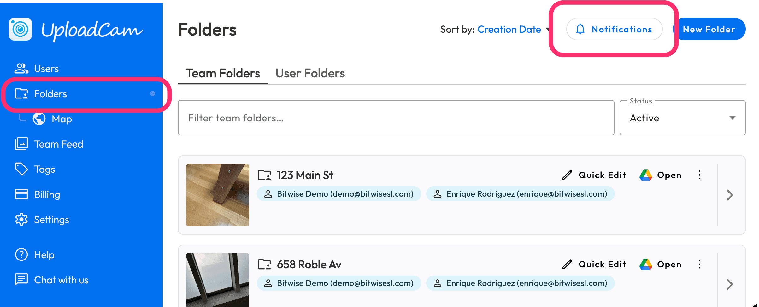Click Google Drive icon for 658 Roble Av

click(x=646, y=264)
